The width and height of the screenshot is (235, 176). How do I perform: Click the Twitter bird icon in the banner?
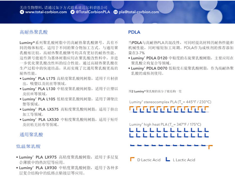[72, 12]
